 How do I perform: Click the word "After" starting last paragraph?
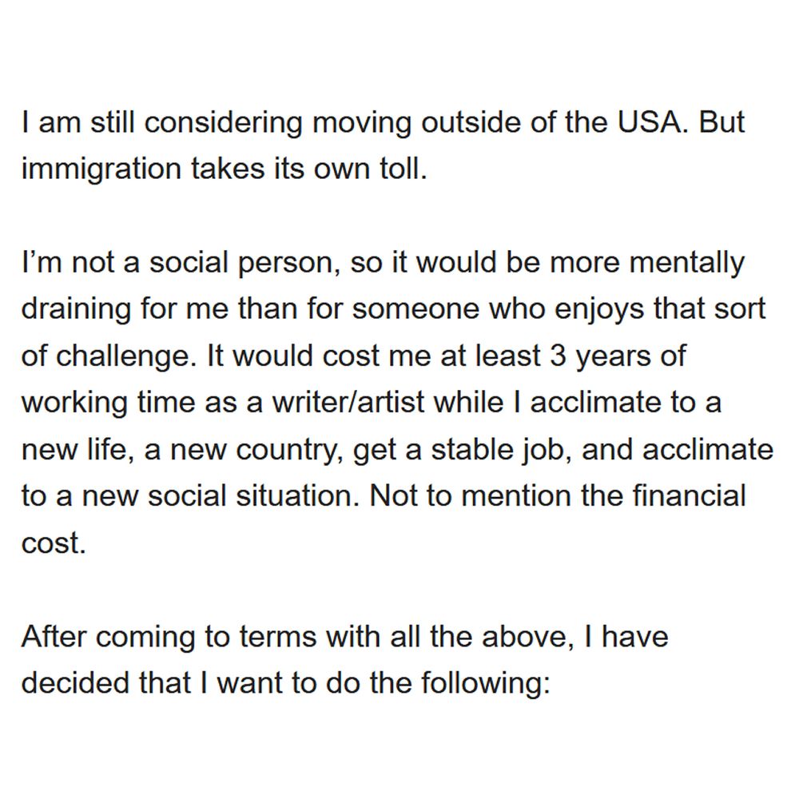click(54, 637)
